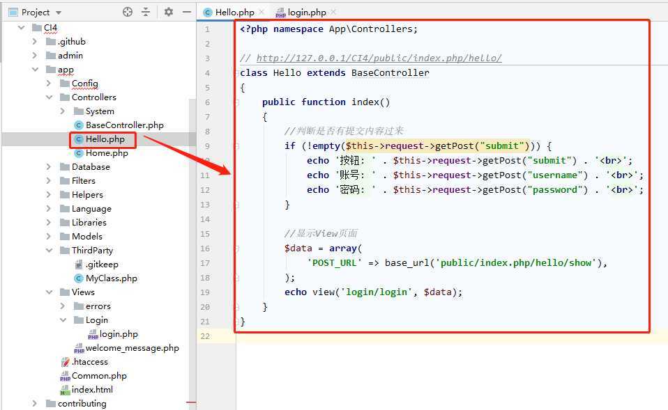Collapse the Views folder
The image size is (668, 410).
(x=49, y=292)
